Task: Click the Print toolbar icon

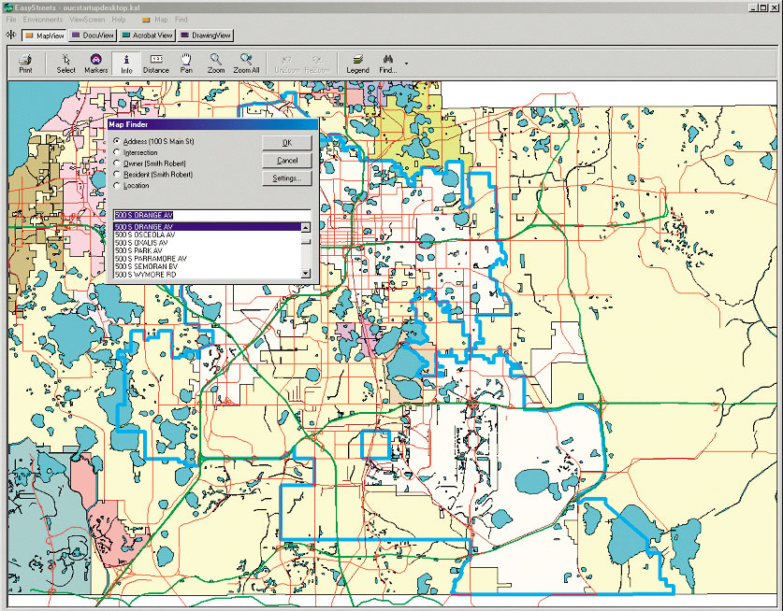Action: tap(25, 64)
